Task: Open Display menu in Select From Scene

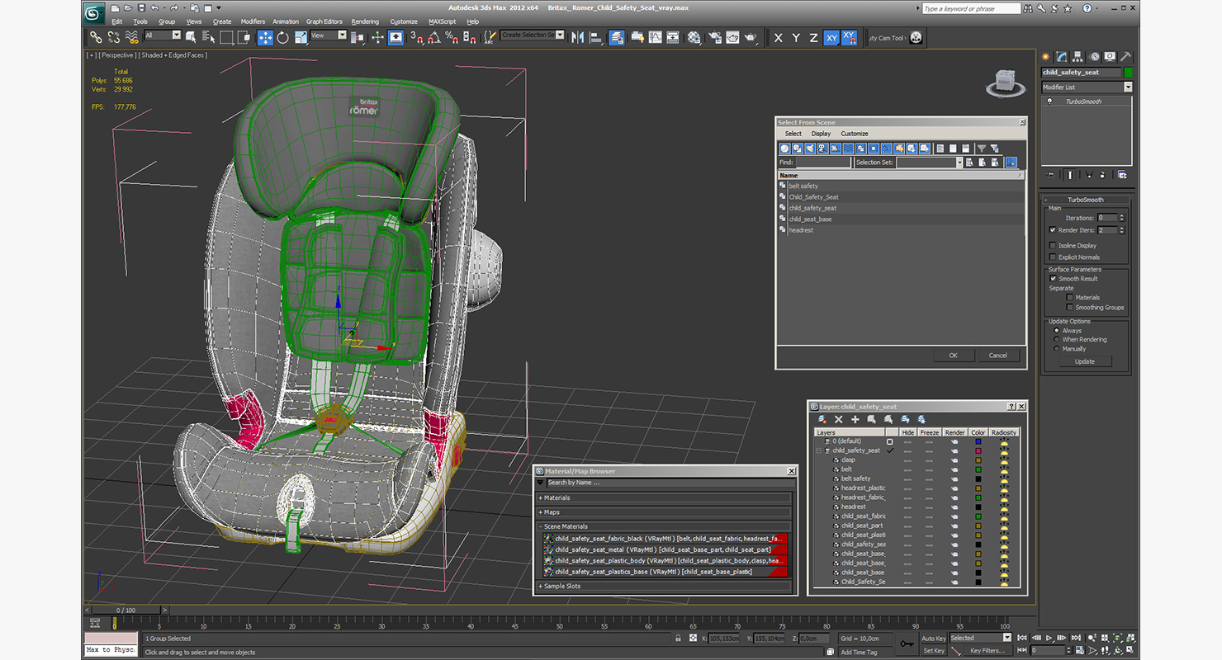Action: [x=821, y=134]
